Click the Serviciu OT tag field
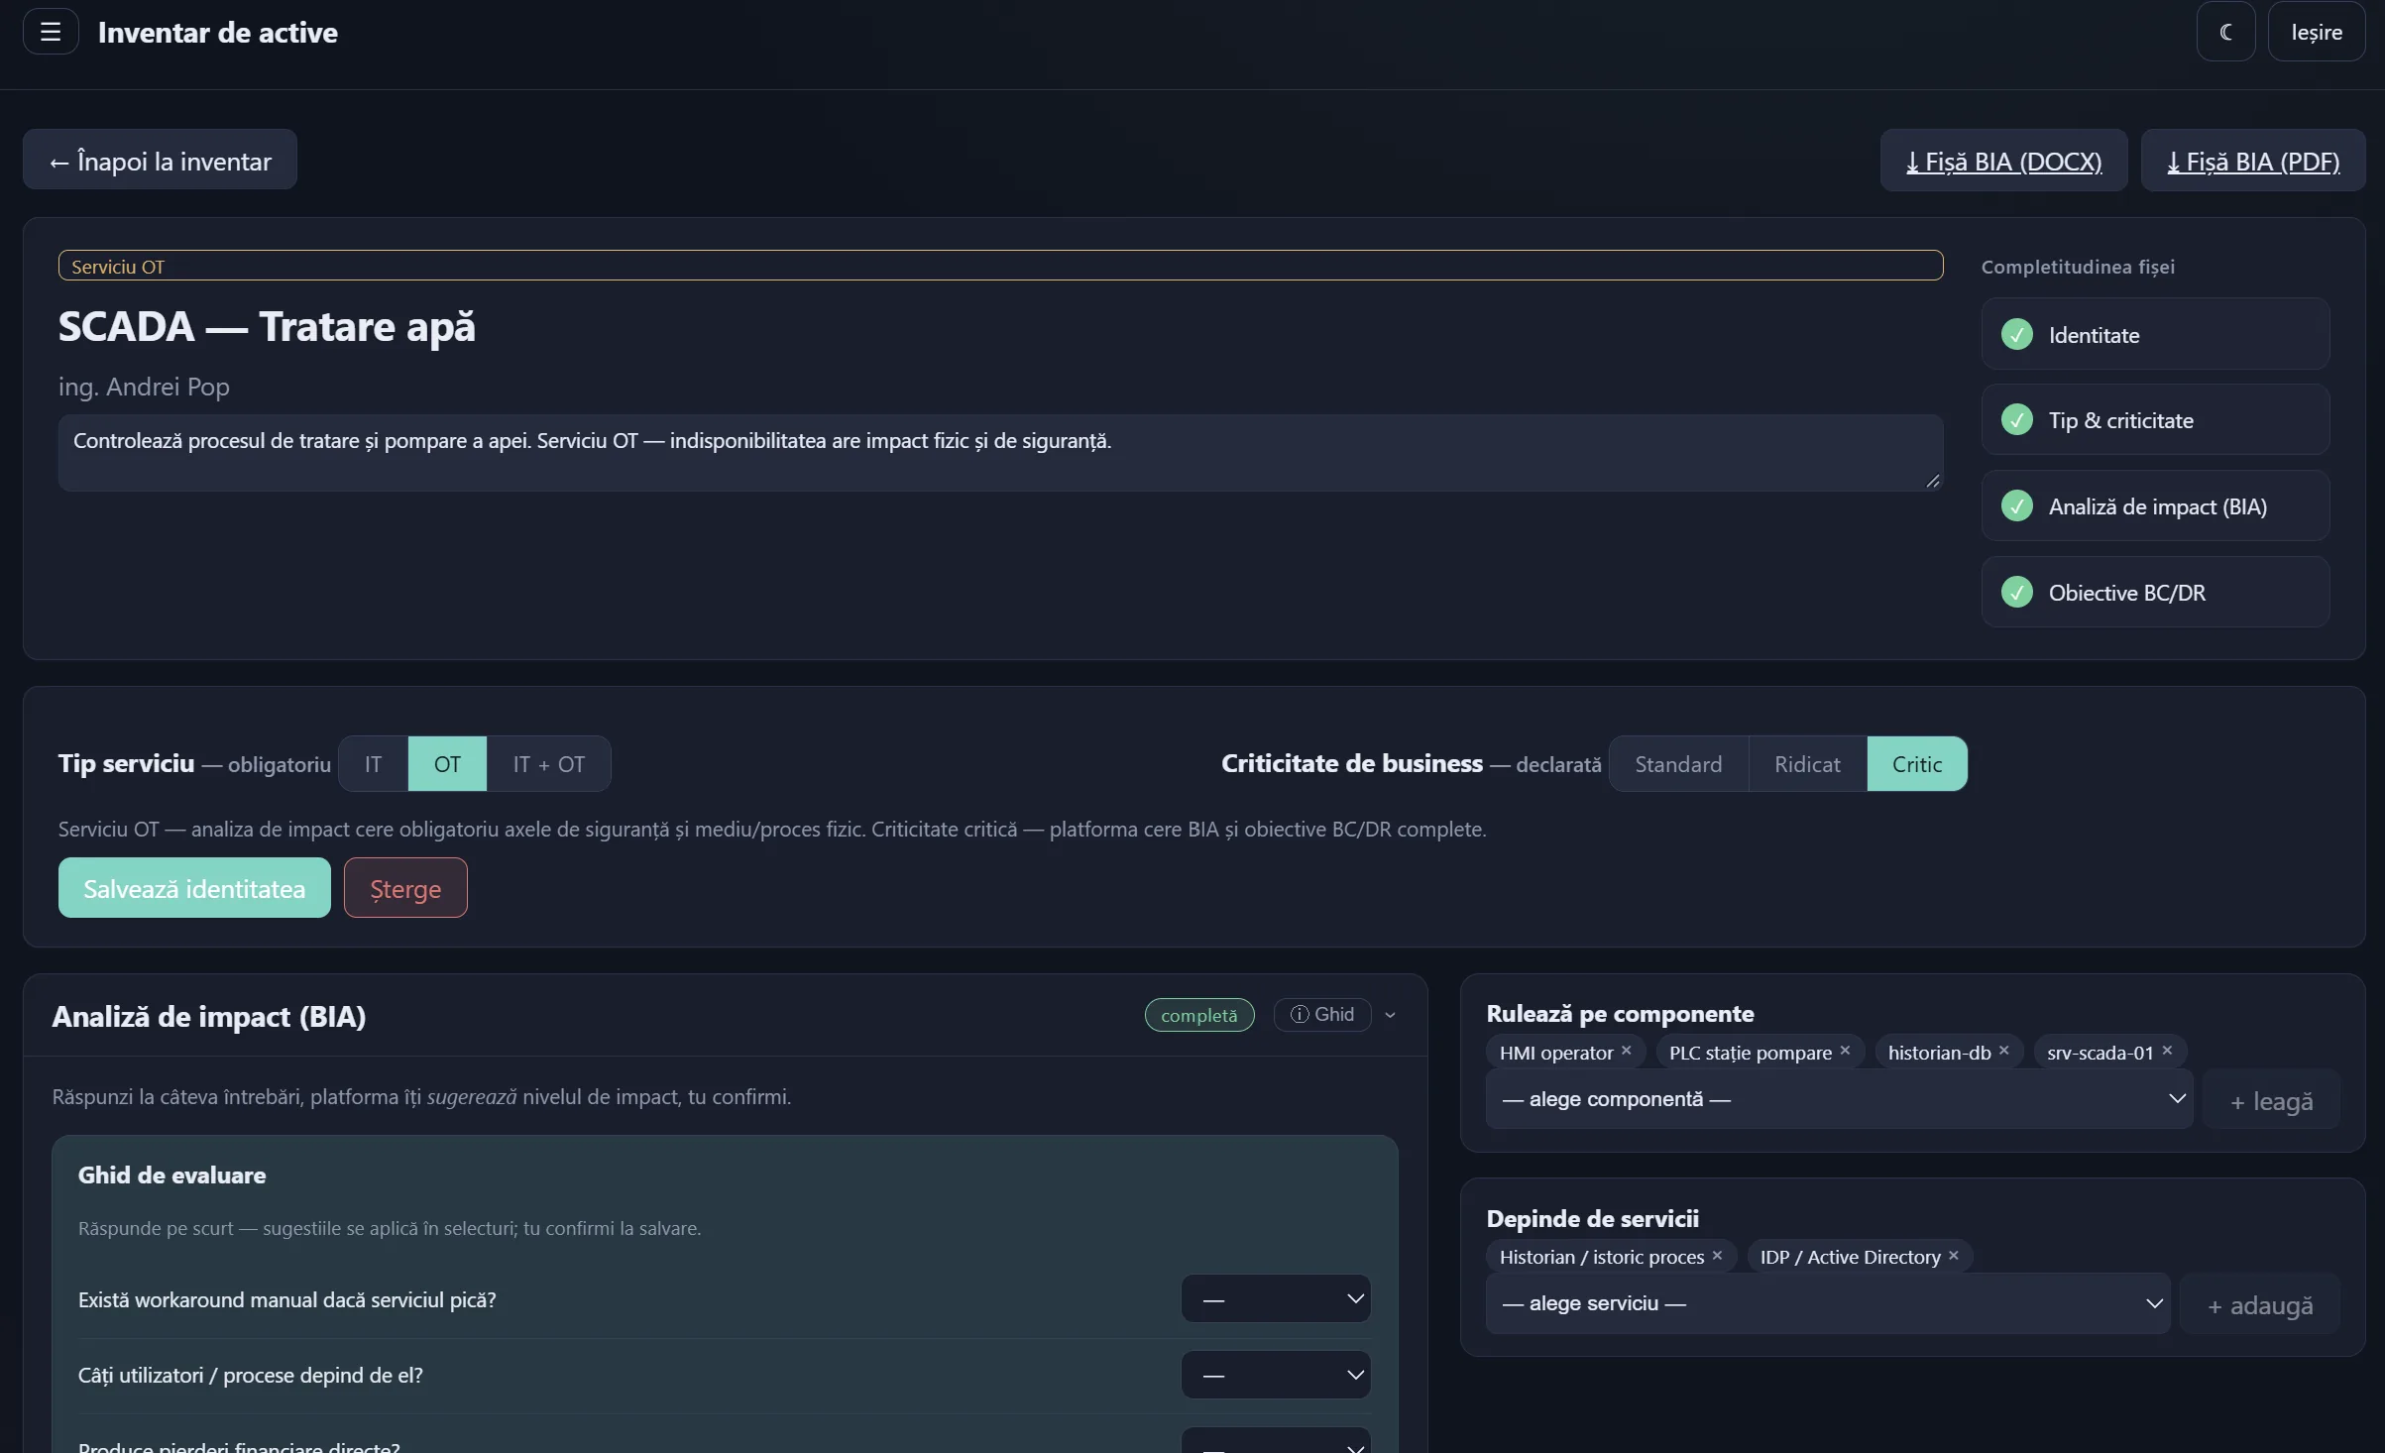Image resolution: width=2385 pixels, height=1453 pixels. (1000, 266)
